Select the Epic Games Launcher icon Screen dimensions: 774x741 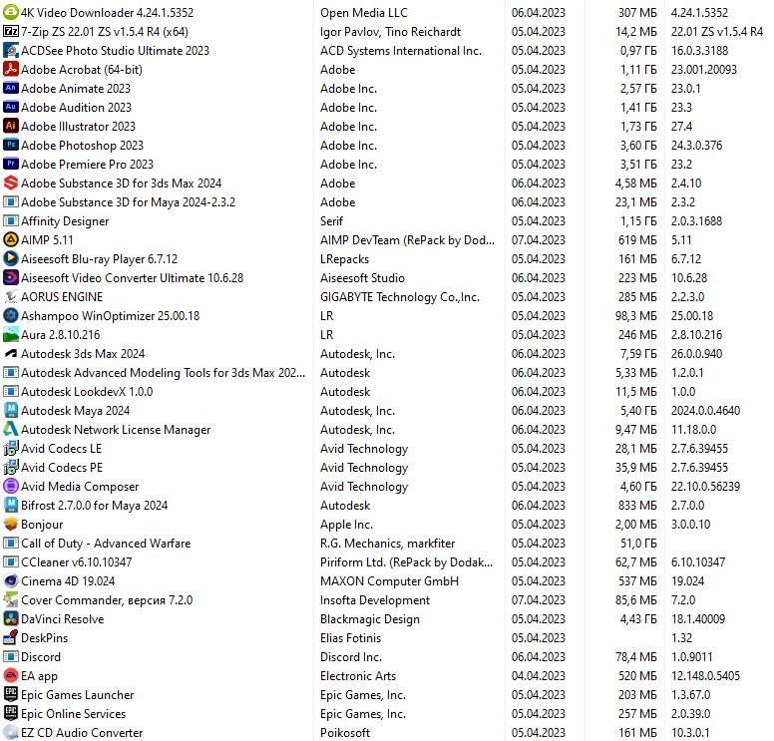[x=10, y=694]
